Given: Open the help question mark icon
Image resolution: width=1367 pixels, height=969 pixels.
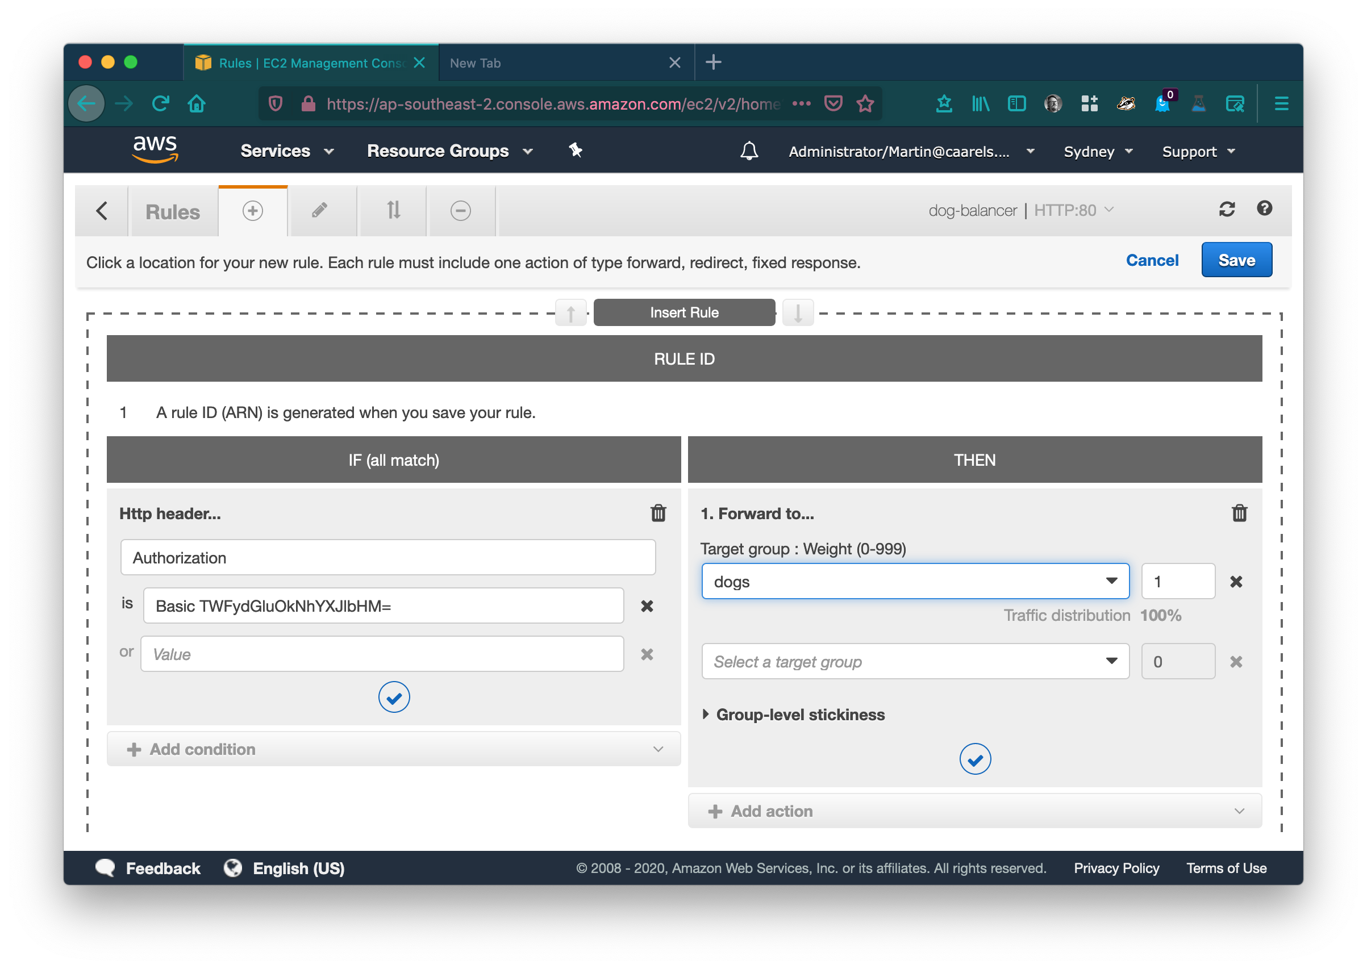Looking at the screenshot, I should click(x=1264, y=208).
